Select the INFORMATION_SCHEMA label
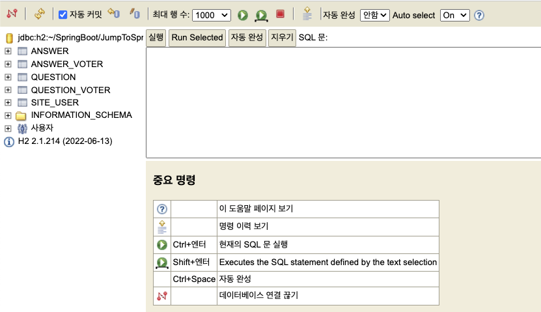 point(81,115)
